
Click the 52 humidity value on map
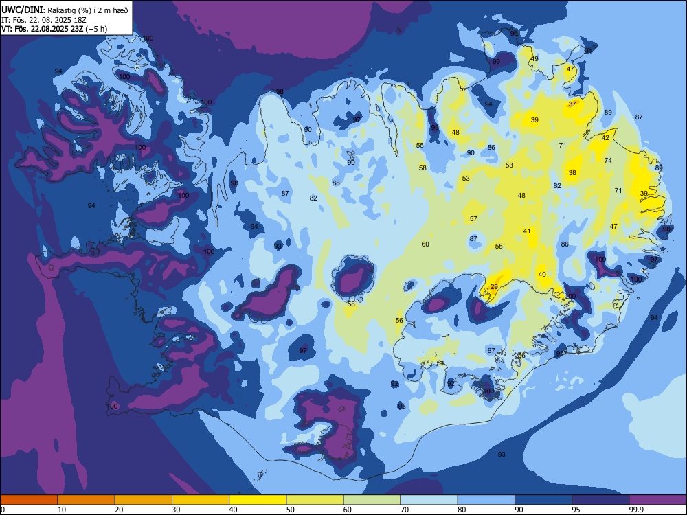(463, 89)
